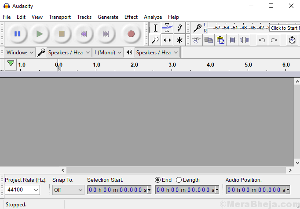Image resolution: width=300 pixels, height=209 pixels.
Task: Click the Stop button
Action: click(62, 34)
